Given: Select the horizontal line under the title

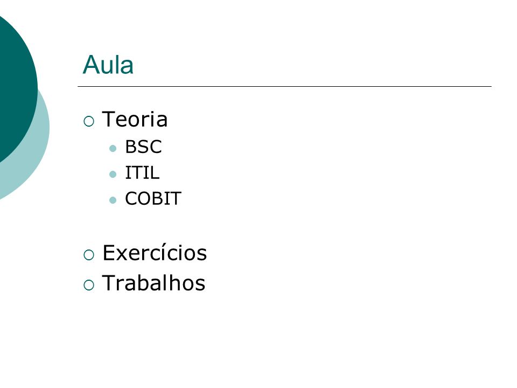Looking at the screenshot, I should 284,86.
